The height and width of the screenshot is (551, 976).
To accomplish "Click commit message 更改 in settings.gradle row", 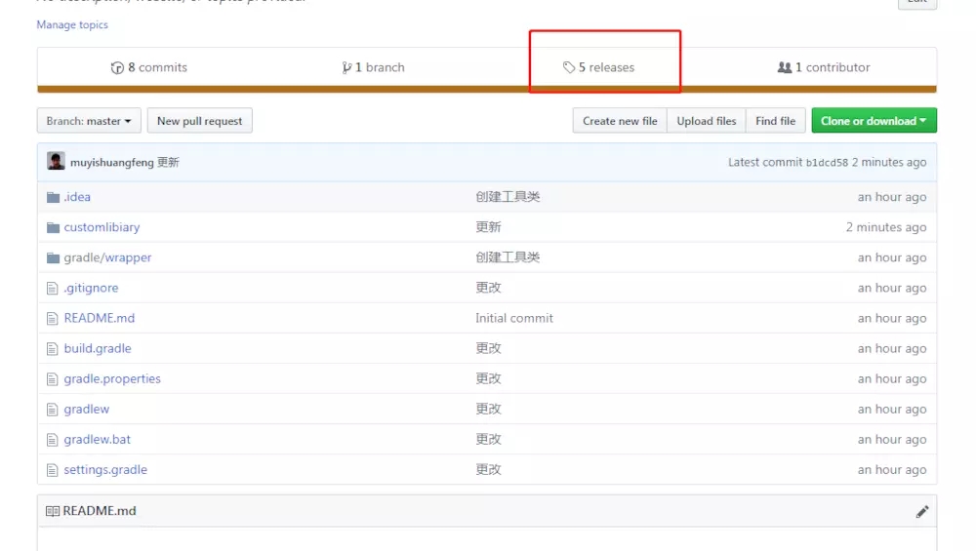I will coord(489,470).
